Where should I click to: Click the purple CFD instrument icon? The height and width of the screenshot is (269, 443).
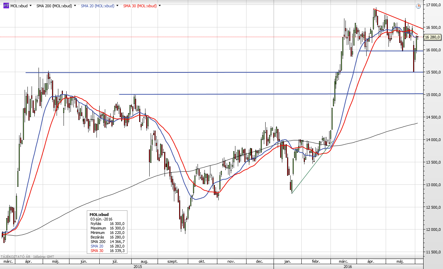pyautogui.click(x=6, y=6)
